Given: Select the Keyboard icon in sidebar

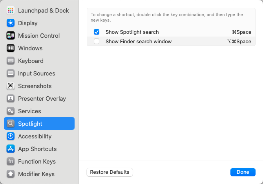Looking at the screenshot, I should tap(11, 61).
